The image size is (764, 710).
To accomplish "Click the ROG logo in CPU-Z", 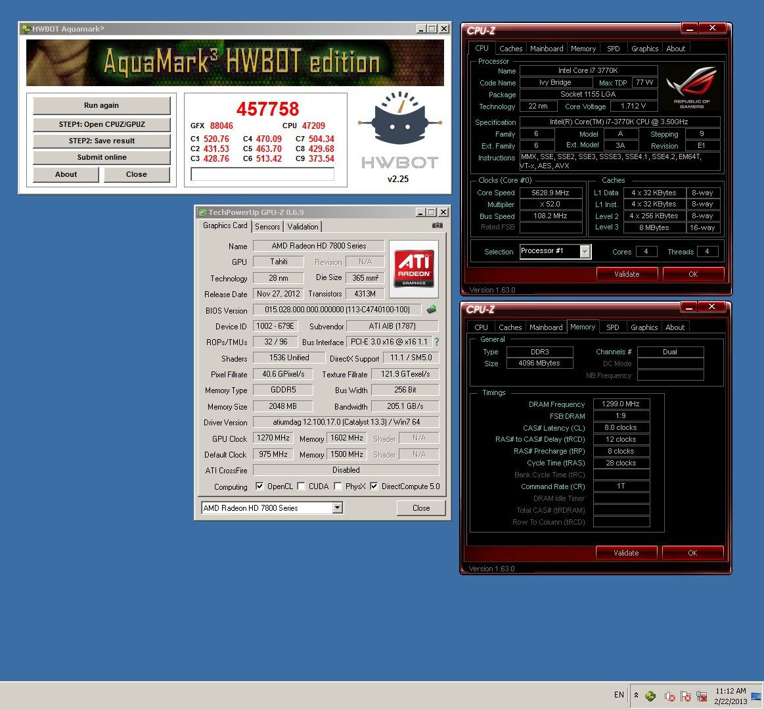I will point(691,87).
